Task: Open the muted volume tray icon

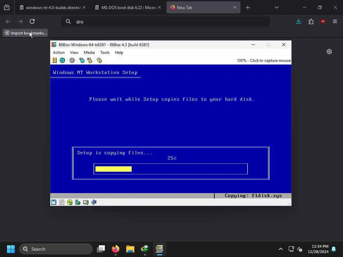Action: [x=300, y=249]
